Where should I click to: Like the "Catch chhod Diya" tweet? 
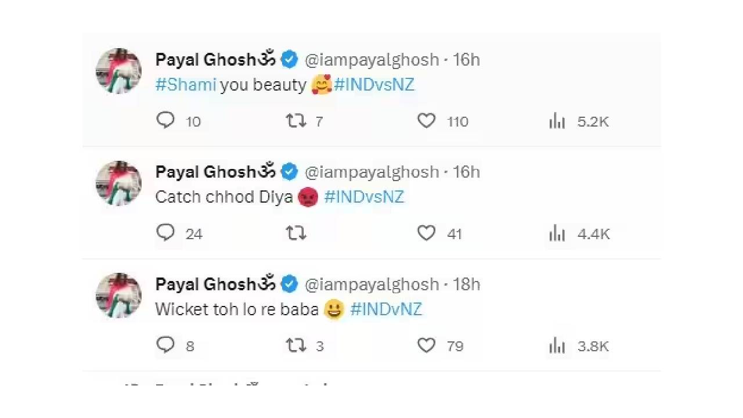coord(427,233)
